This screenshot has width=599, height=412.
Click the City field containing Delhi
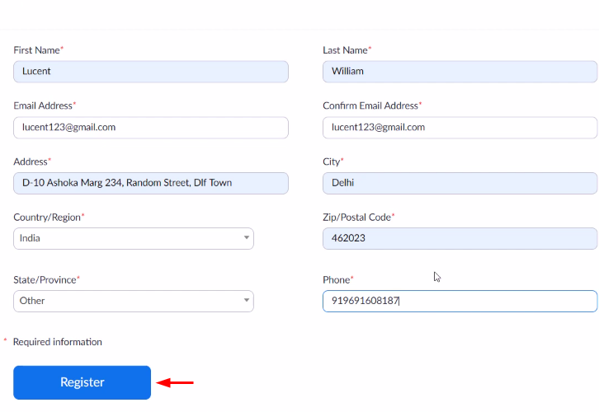pos(460,183)
